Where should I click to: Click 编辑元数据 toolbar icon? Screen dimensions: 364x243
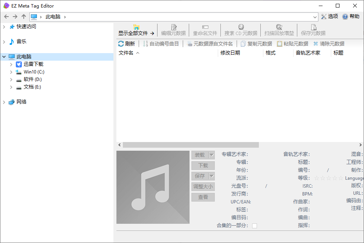click(173, 30)
